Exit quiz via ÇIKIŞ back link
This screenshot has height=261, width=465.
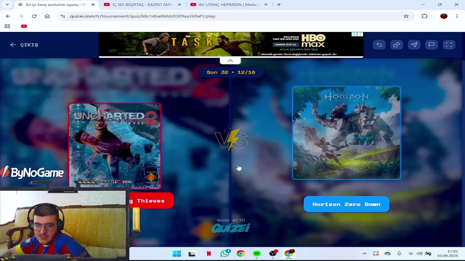24,45
